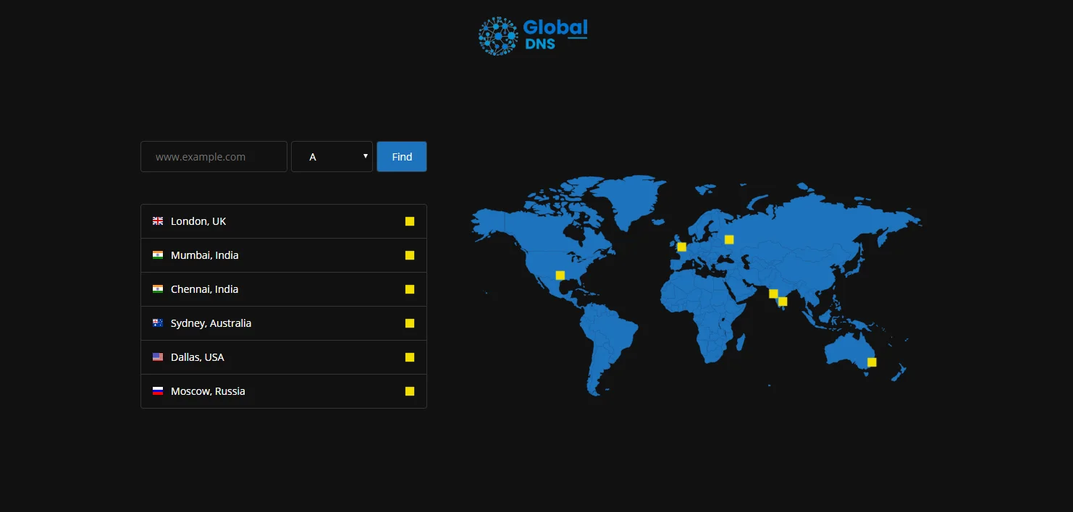This screenshot has height=512, width=1073.
Task: Click the dropdown arrow next to A
Action: pyautogui.click(x=365, y=156)
